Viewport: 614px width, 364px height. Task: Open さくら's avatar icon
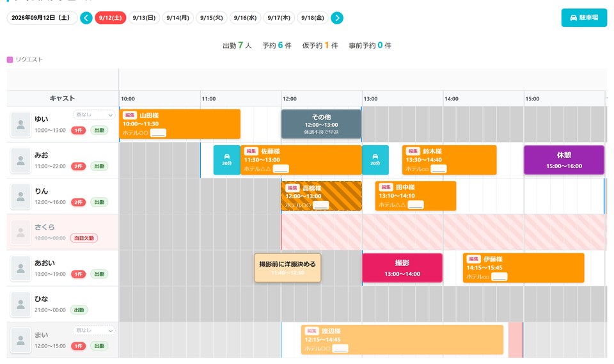coord(20,233)
